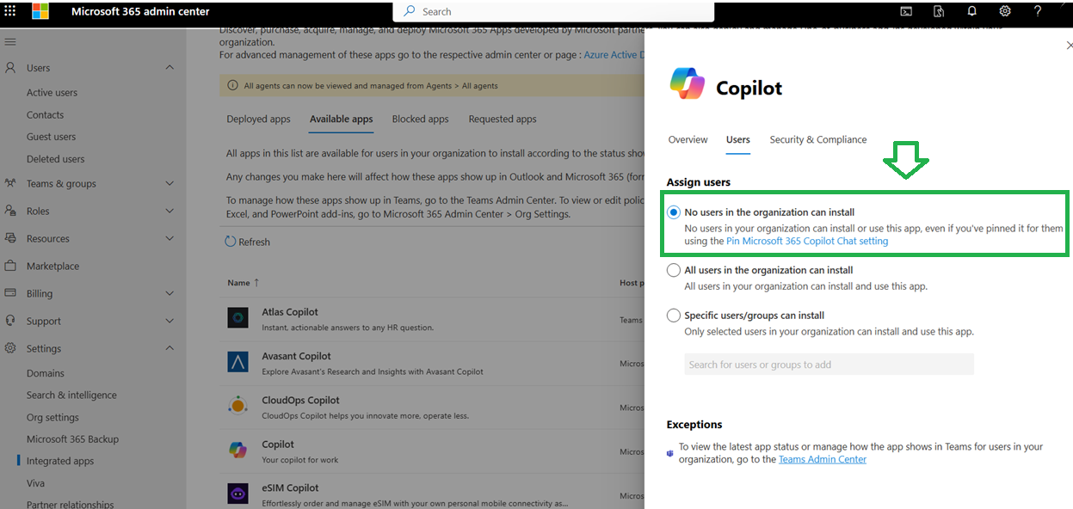Click the Copilot logo in panel header
This screenshot has height=509, width=1073.
[688, 84]
